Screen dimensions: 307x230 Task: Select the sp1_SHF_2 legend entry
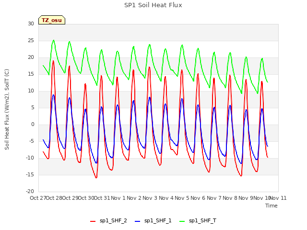108,221
